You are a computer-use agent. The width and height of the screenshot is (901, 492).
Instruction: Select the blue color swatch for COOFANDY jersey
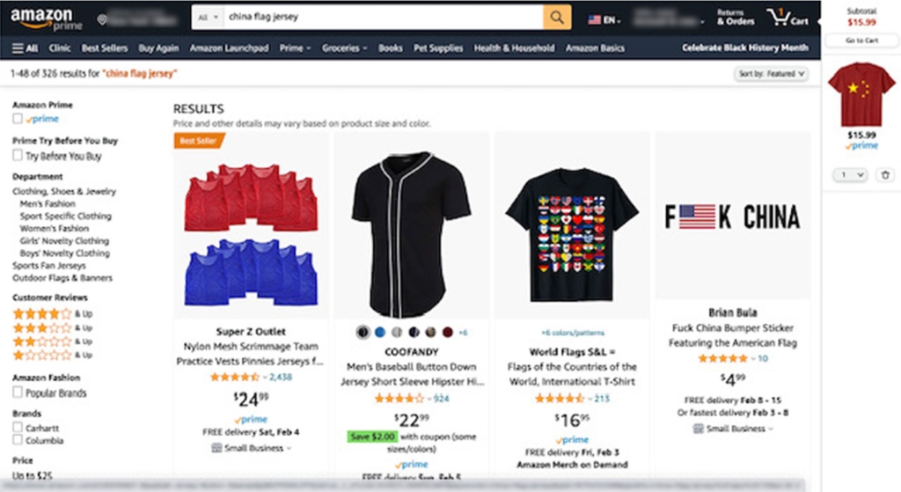coord(380,332)
